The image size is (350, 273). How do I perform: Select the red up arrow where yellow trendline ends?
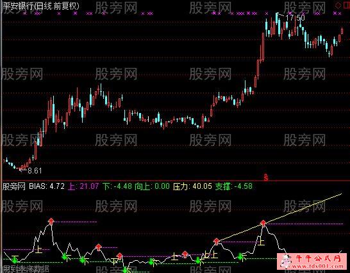tap(263, 223)
